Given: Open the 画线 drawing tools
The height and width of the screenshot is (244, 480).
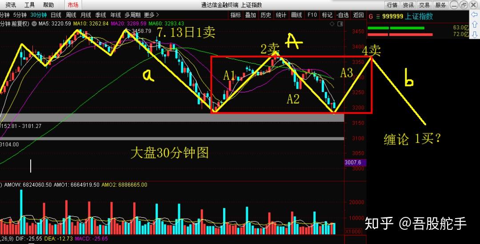Looking at the screenshot, I should coord(296,15).
